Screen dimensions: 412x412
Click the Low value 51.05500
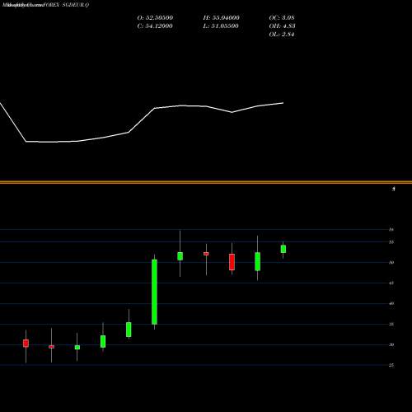pos(221,26)
